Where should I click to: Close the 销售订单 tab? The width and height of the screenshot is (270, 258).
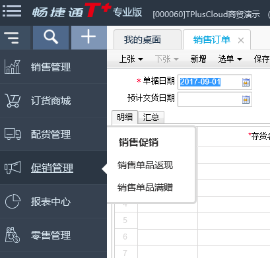[241, 40]
